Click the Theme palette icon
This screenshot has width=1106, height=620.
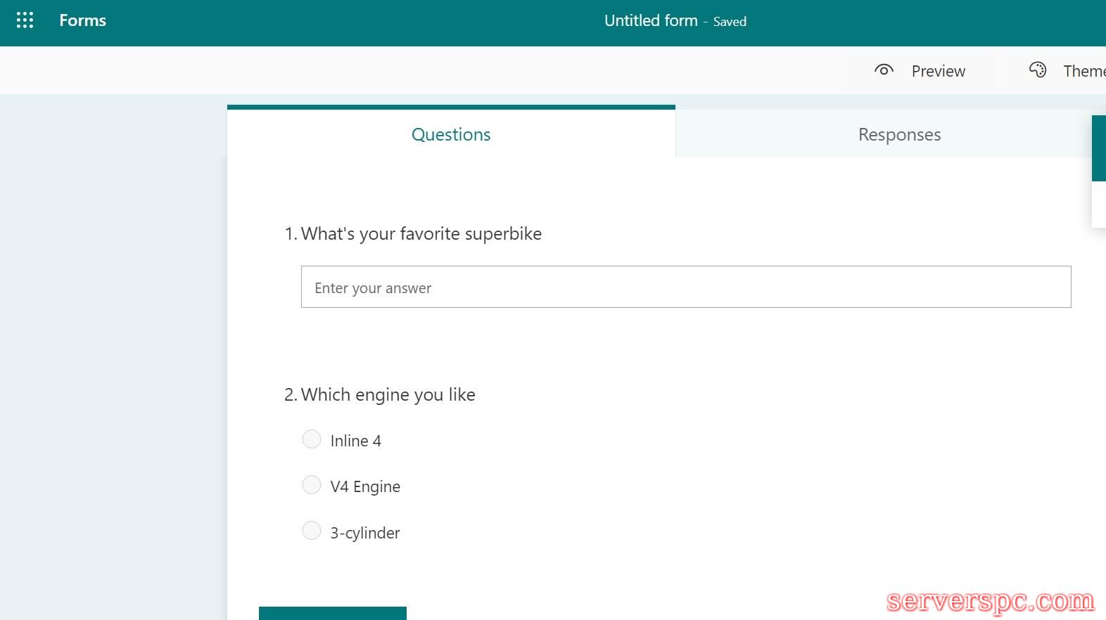1038,70
